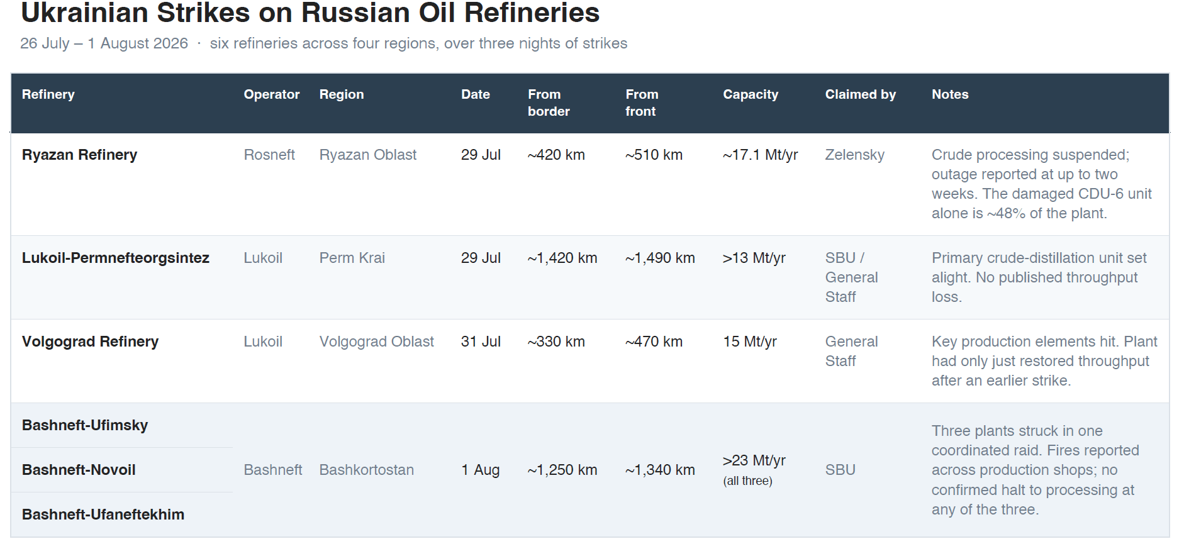Click the 'Lukoil' operator in Volgograd row
The height and width of the screenshot is (556, 1184).
263,342
